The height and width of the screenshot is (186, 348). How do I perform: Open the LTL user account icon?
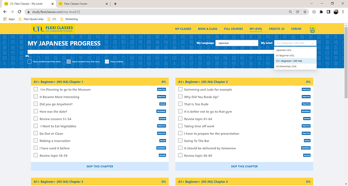click(313, 29)
